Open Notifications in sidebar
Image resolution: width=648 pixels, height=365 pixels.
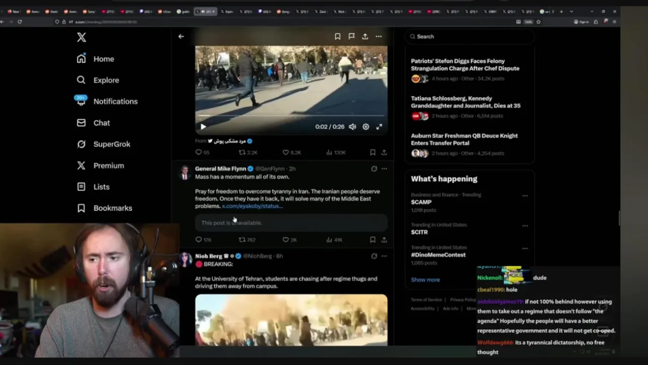tap(107, 101)
